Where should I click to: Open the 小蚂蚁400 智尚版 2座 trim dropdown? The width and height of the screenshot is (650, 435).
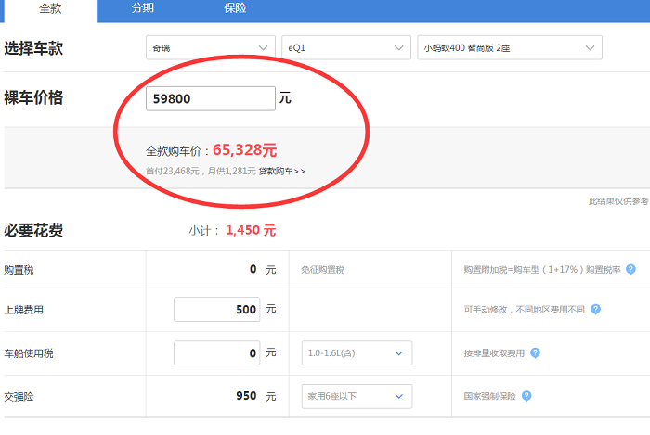pos(510,47)
